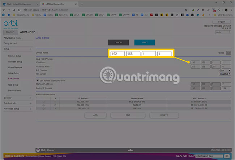Image resolution: width=235 pixels, height=160 pixels.
Task: Switch to the BASIC tab
Action: [x=10, y=32]
